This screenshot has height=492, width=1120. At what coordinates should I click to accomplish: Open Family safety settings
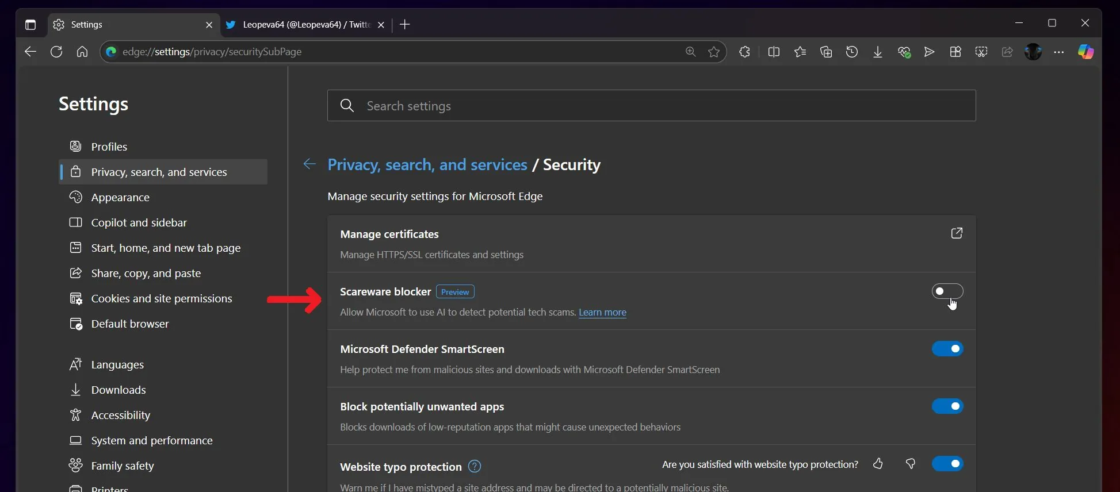(163, 466)
